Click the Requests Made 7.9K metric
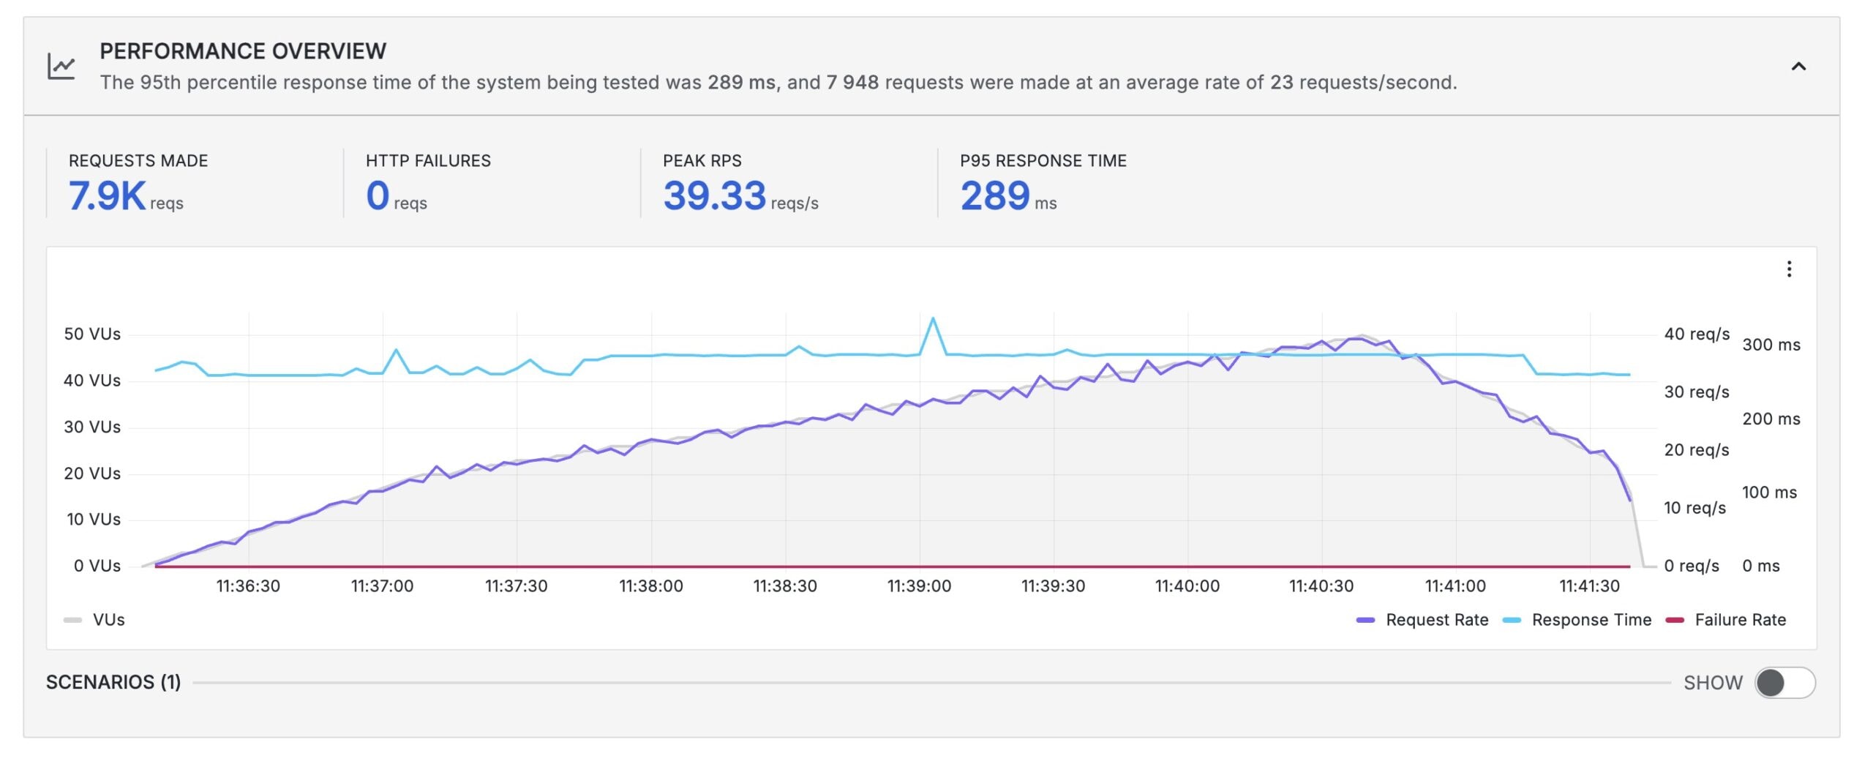 (x=108, y=195)
